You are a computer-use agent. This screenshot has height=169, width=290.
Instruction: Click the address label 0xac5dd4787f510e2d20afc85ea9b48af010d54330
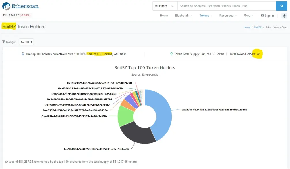pyautogui.click(x=84, y=94)
